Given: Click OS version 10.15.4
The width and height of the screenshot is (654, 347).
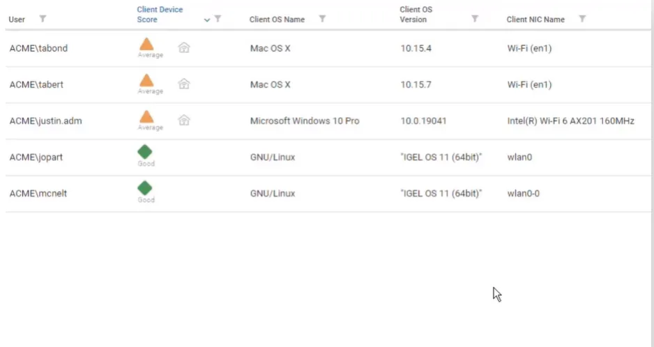Looking at the screenshot, I should (x=416, y=48).
